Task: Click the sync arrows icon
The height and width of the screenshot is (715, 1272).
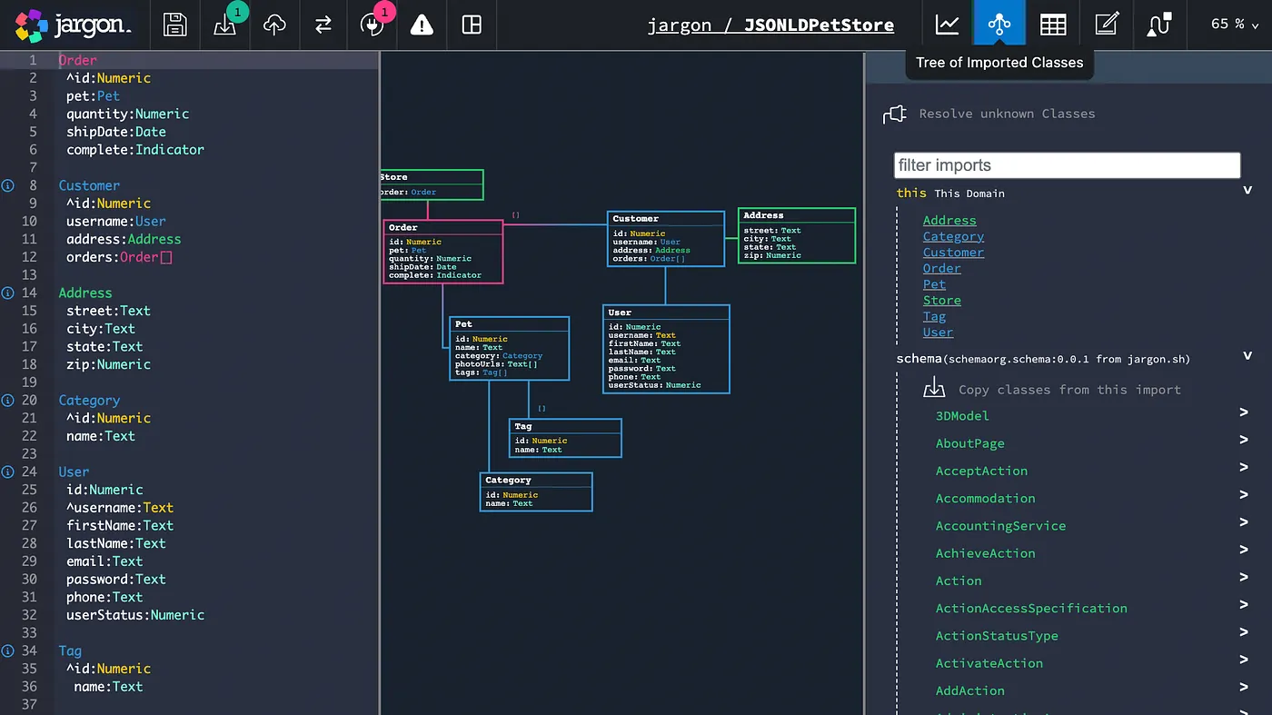Action: [x=323, y=25]
